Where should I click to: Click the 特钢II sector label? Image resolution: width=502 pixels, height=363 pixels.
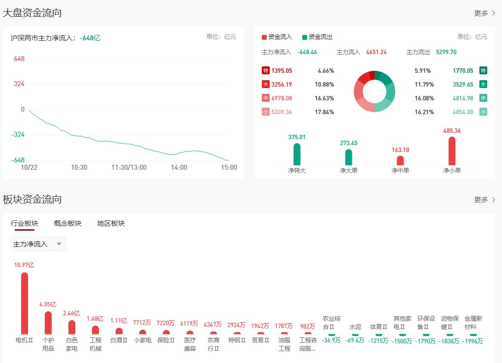237,340
